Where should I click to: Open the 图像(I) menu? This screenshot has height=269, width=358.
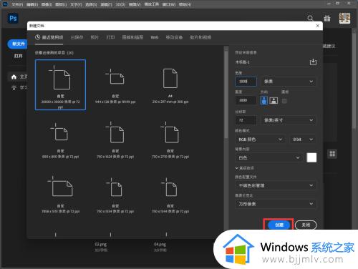(47, 4)
